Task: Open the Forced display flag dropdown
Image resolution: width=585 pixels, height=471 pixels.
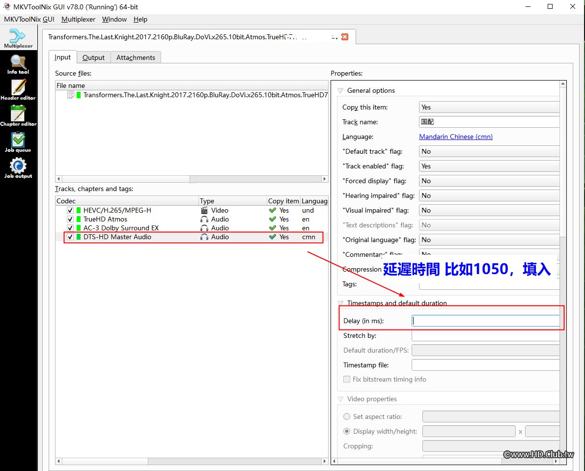Action: point(489,181)
